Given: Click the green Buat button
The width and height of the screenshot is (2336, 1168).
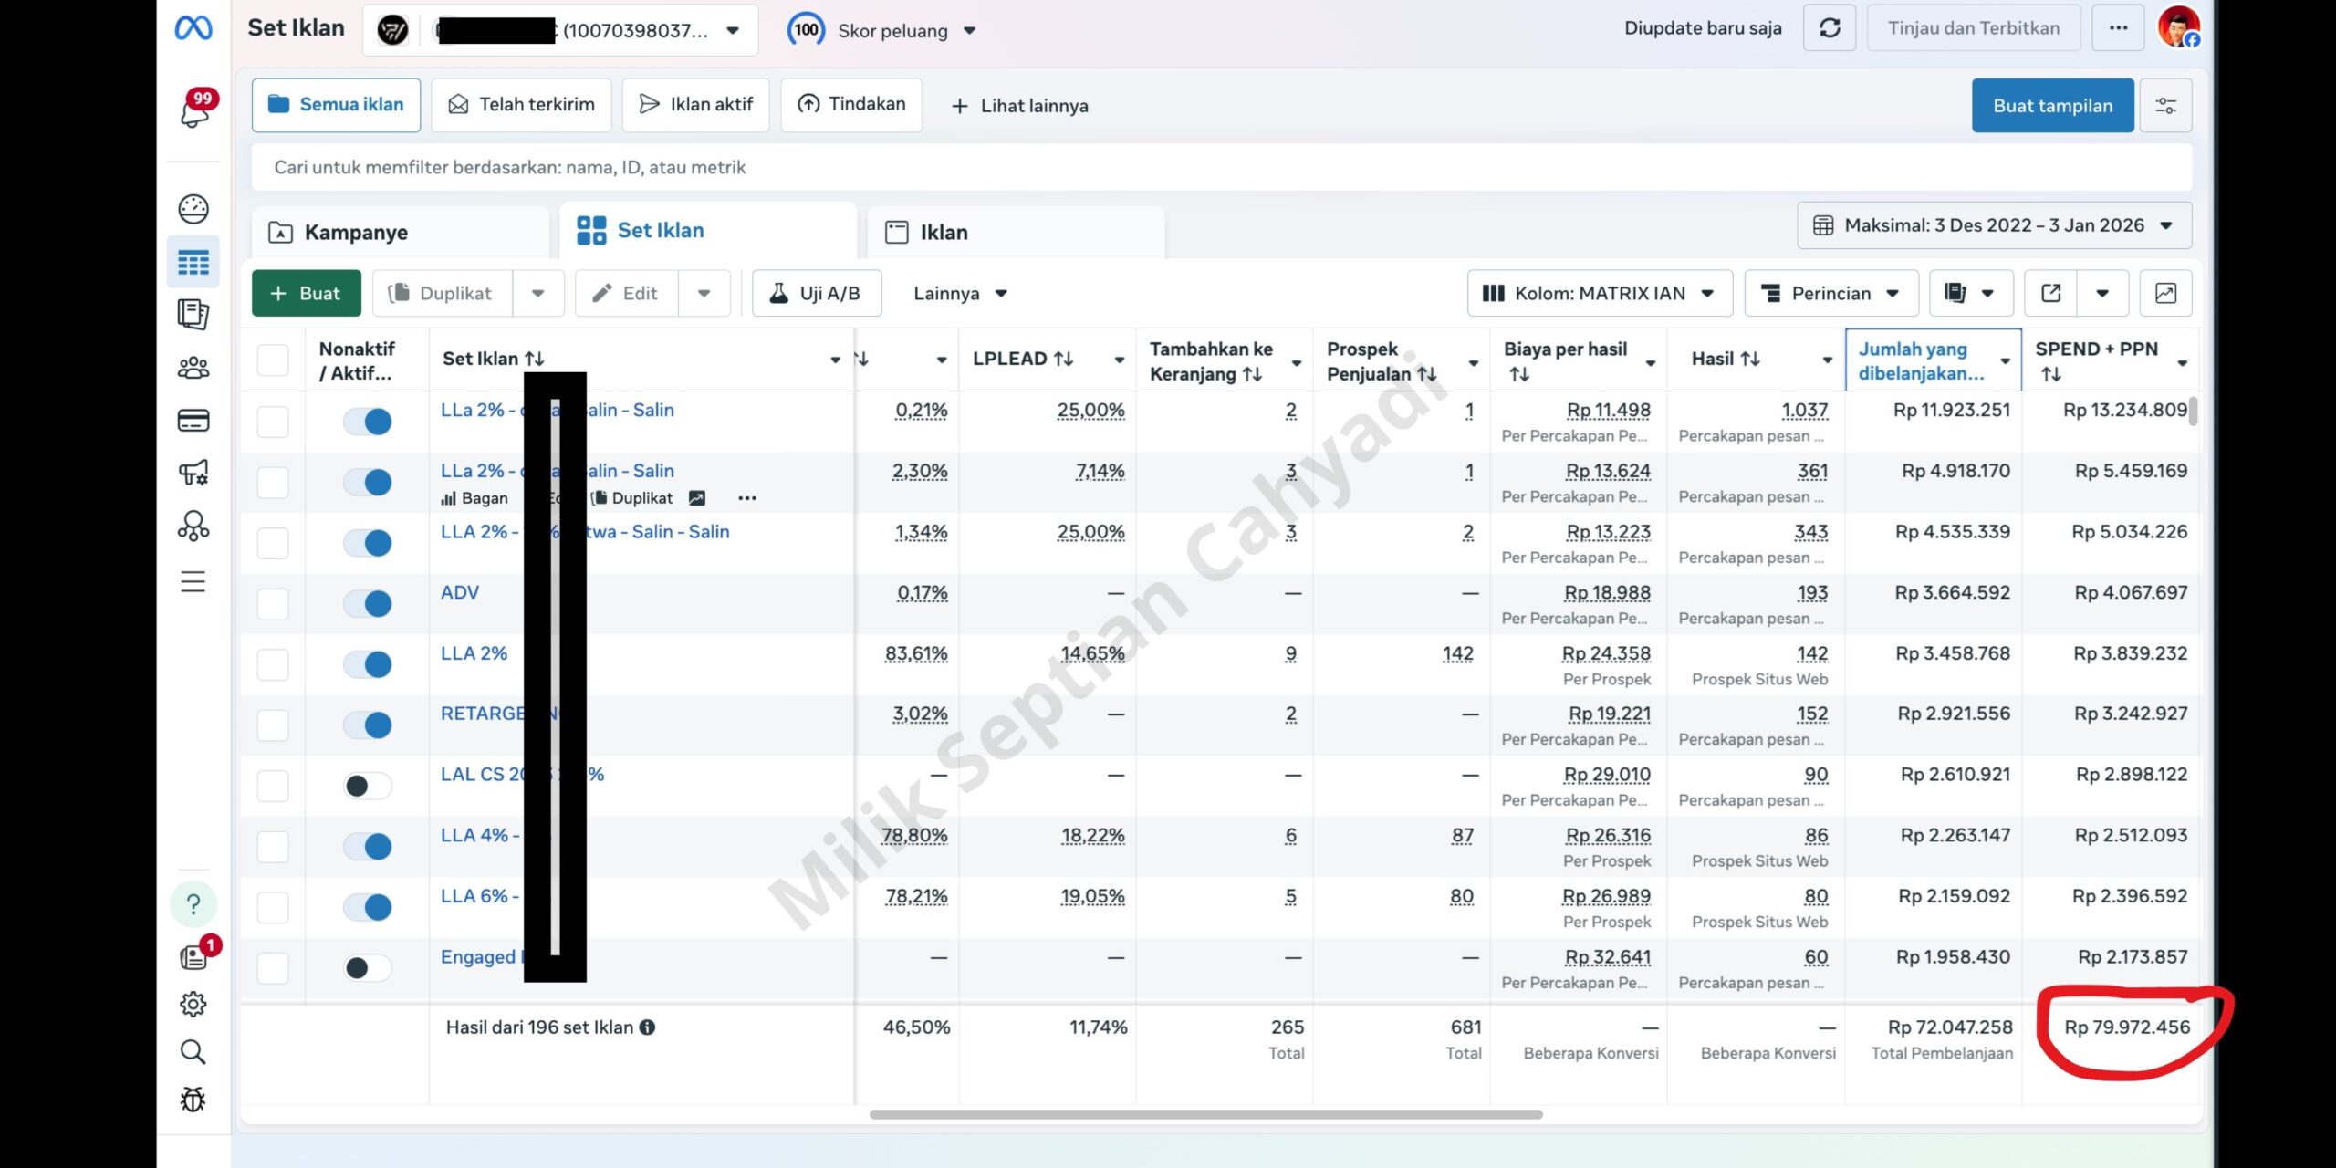Looking at the screenshot, I should (306, 293).
